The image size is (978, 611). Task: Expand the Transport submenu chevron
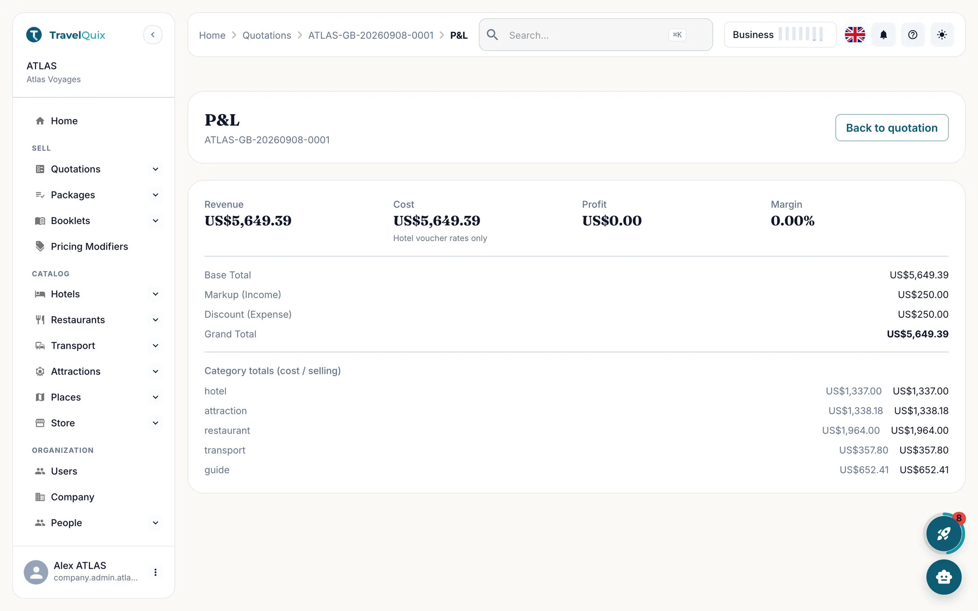point(155,345)
